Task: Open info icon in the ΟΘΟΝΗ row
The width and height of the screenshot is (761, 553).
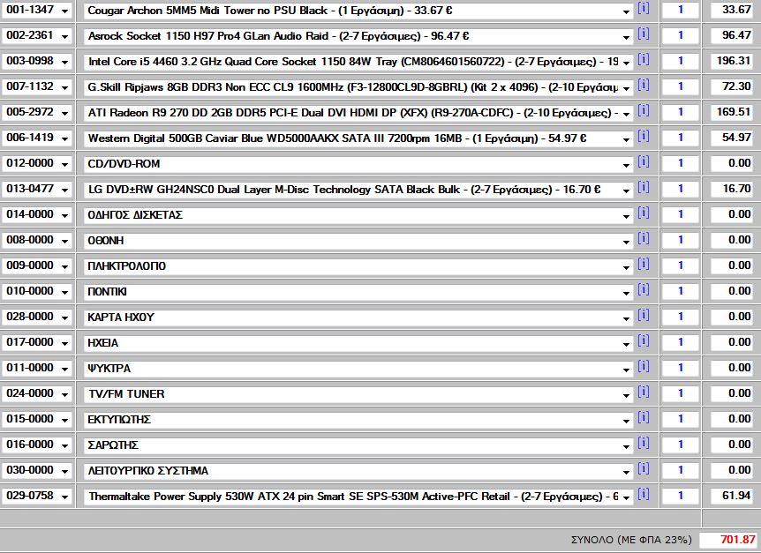Action: (643, 239)
